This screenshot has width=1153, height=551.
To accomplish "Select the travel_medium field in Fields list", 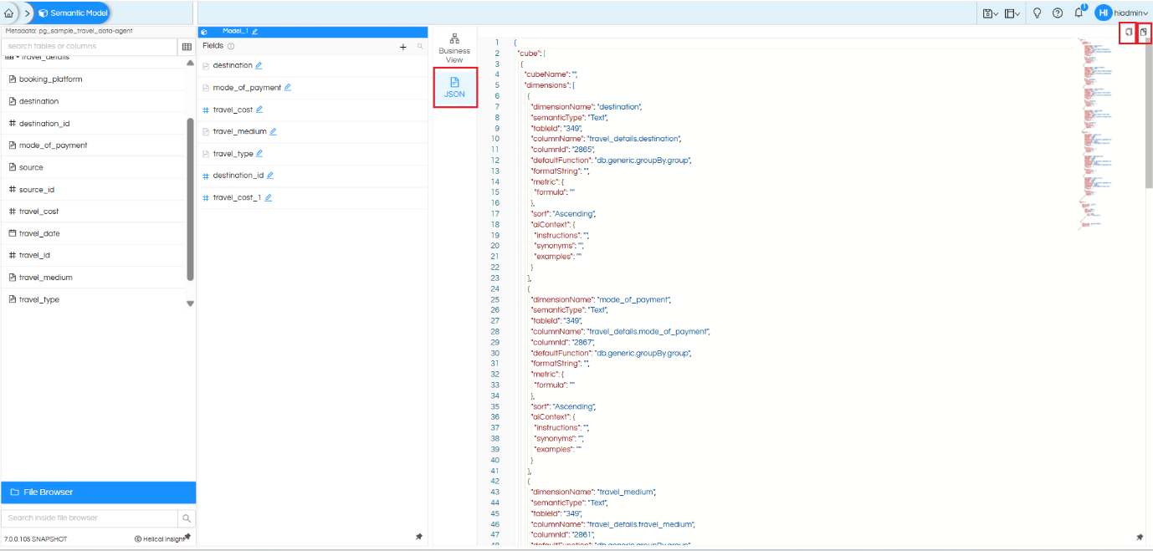I will tap(312, 131).
